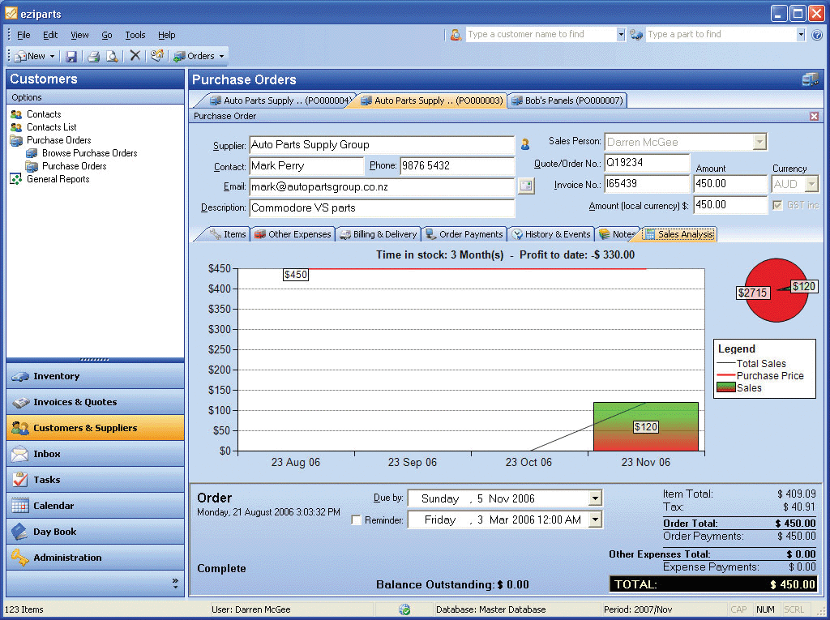
Task: Open the Administration section
Action: [x=96, y=558]
